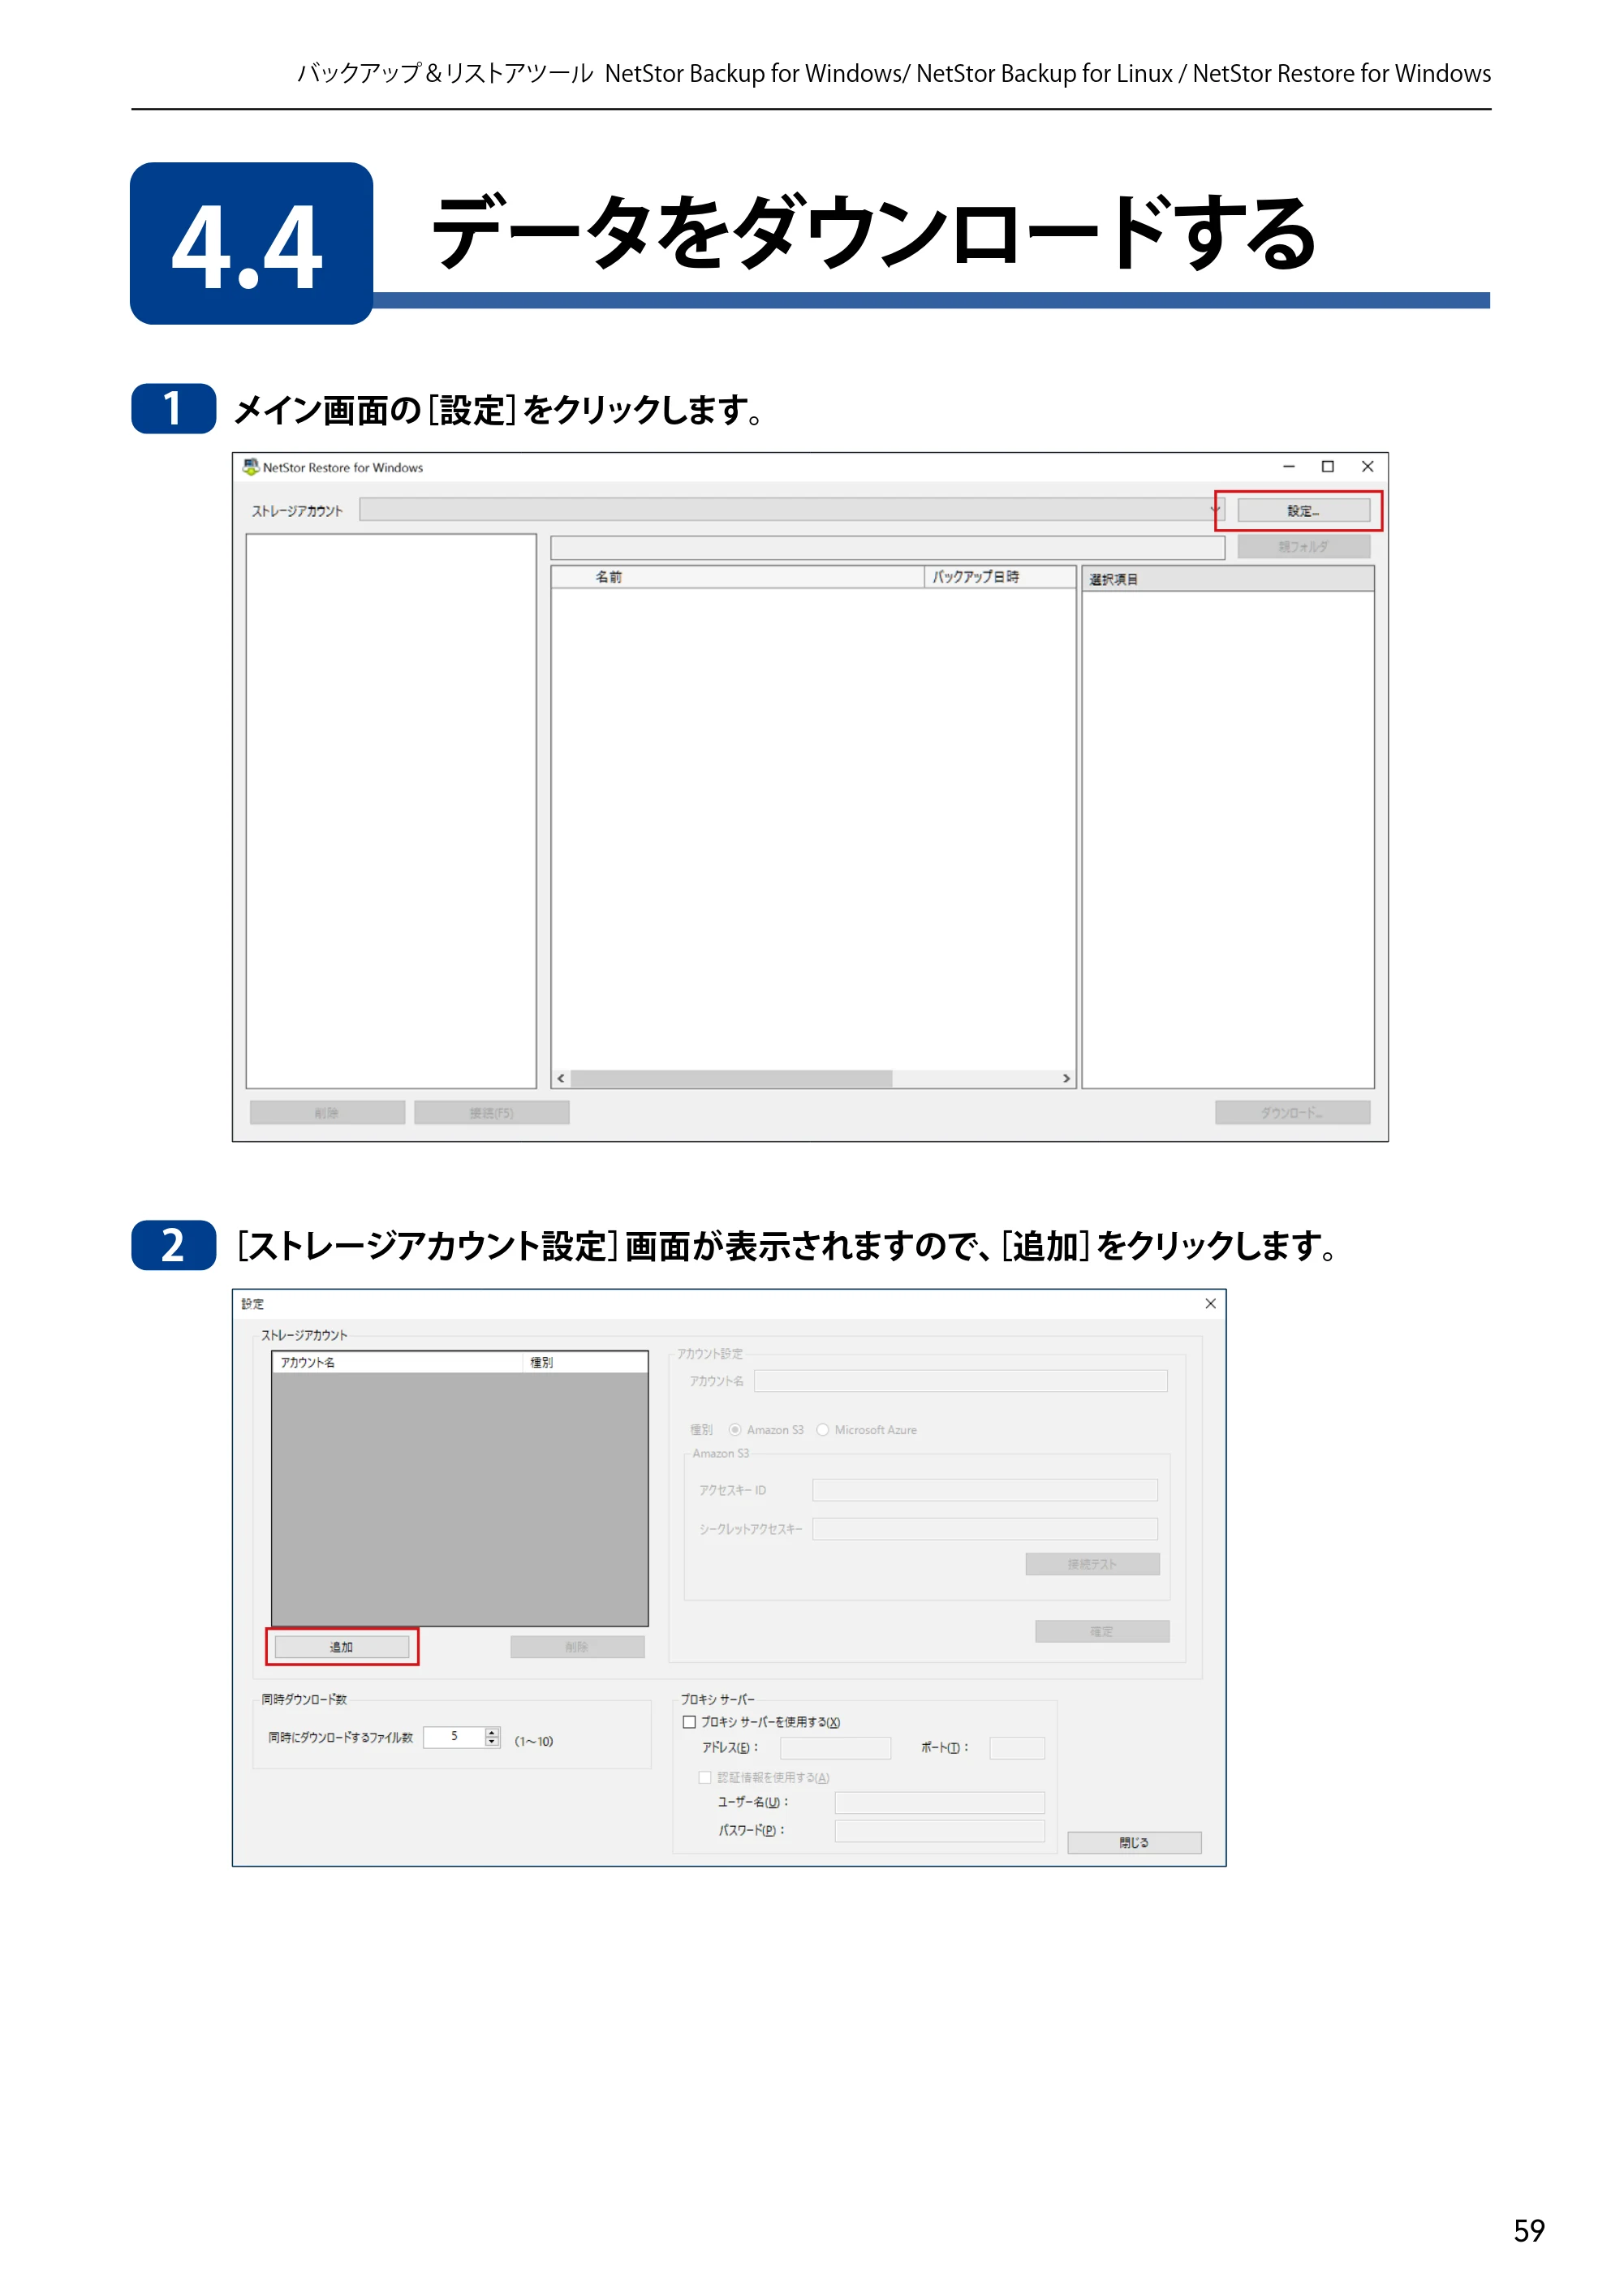The width and height of the screenshot is (1624, 2296).
Task: Click the 接続テスト button
Action: (1092, 1564)
